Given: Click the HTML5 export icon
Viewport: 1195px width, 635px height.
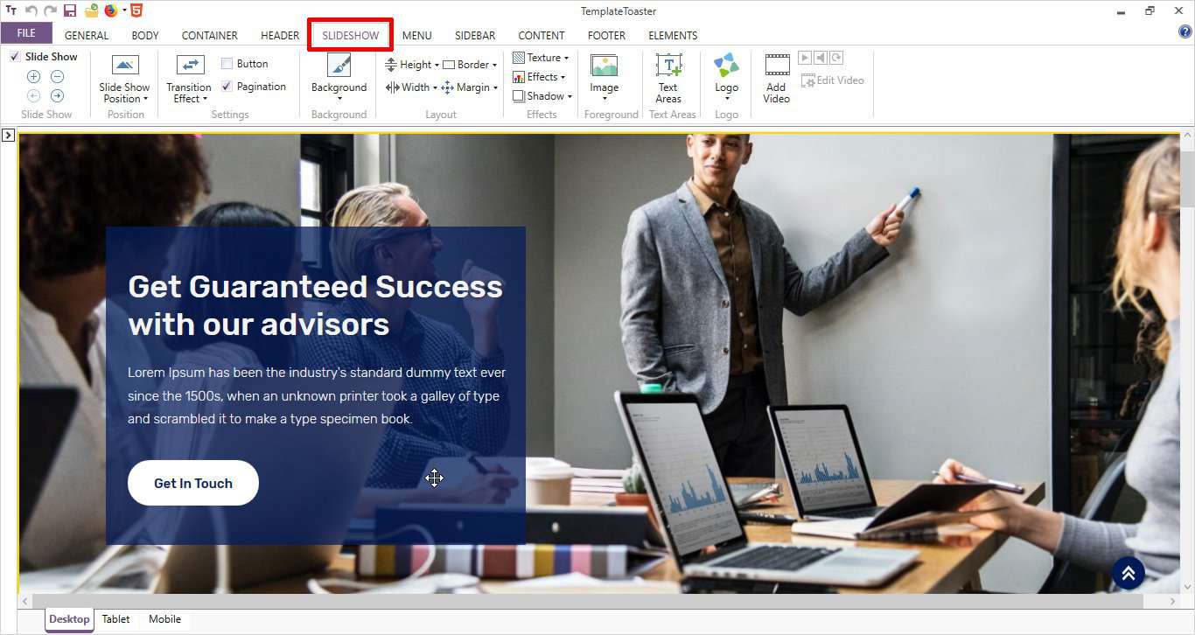Looking at the screenshot, I should 136,10.
